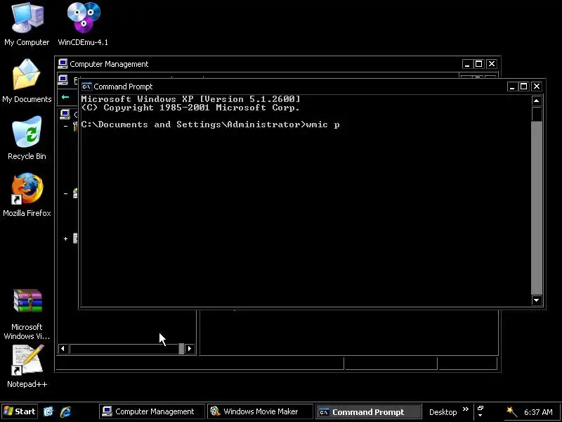This screenshot has height=422, width=562.
Task: Expand the plus node in Computer Management tree
Action: [65, 238]
